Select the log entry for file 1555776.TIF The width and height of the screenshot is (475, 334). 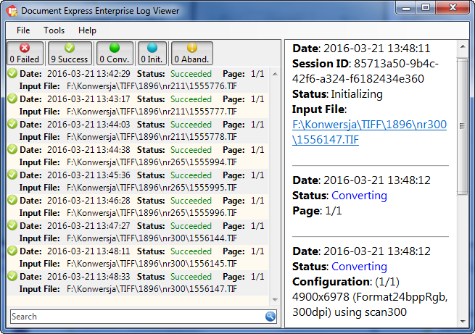[x=138, y=80]
